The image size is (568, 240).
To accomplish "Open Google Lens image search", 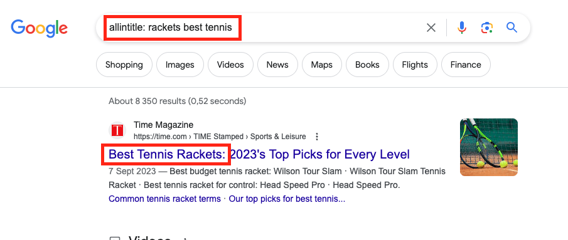I will (487, 28).
